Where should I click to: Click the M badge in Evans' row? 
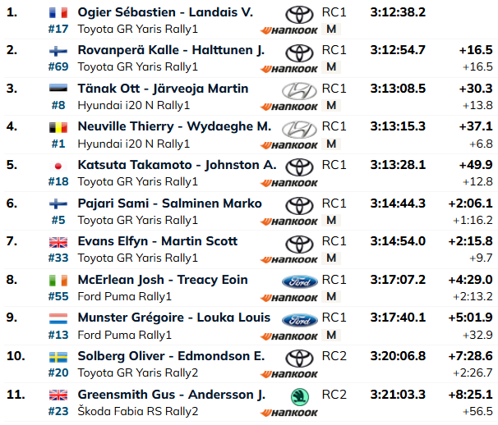331,258
